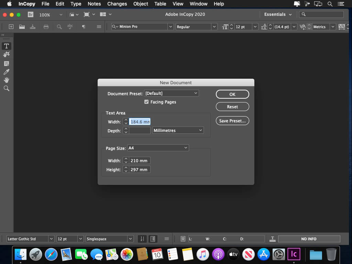Open the Type menu

pos(76,4)
